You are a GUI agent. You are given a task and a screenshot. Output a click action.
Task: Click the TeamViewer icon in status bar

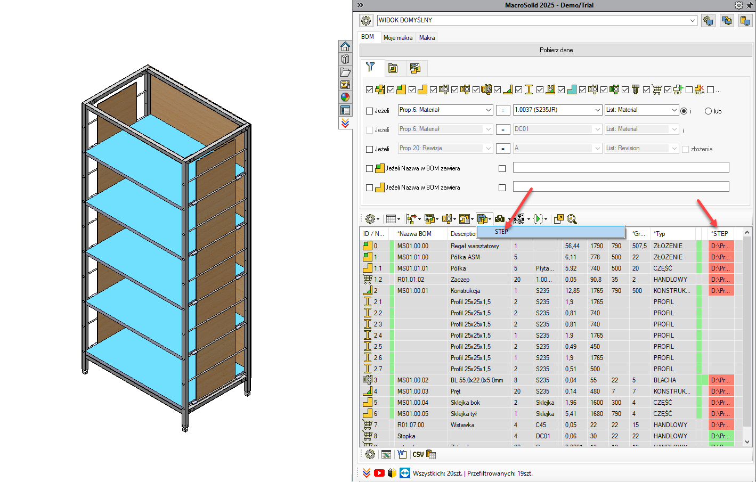(405, 473)
